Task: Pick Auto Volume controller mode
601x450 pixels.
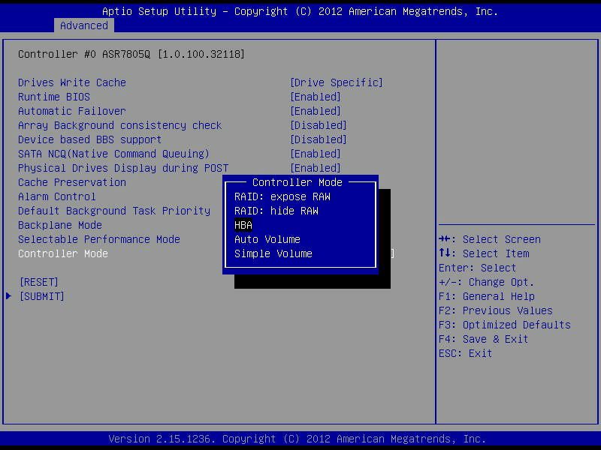Action: pyautogui.click(x=267, y=239)
